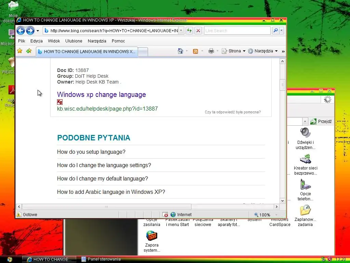
Task: Expand the Home button dropdown arrow
Action: pos(187,51)
